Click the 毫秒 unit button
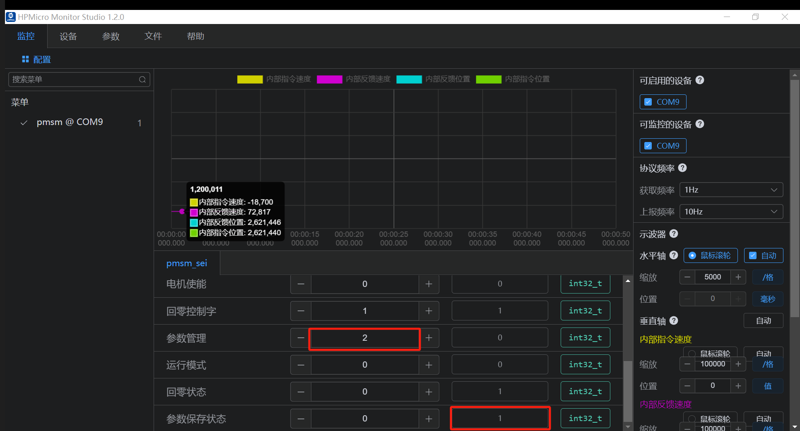Image resolution: width=800 pixels, height=431 pixels. 767,299
